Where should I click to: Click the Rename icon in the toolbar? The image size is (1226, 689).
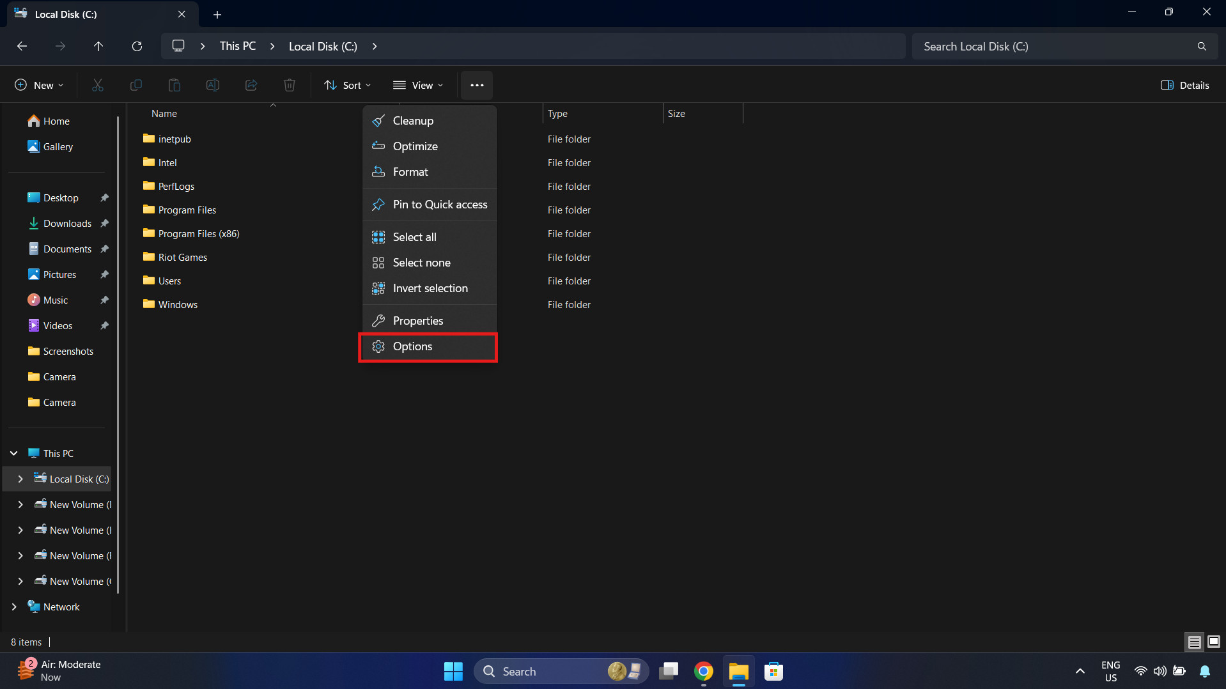tap(212, 84)
